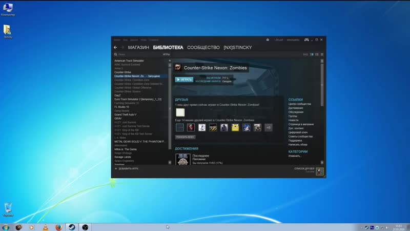Click the hazard-stripe friend avatar

point(213,127)
